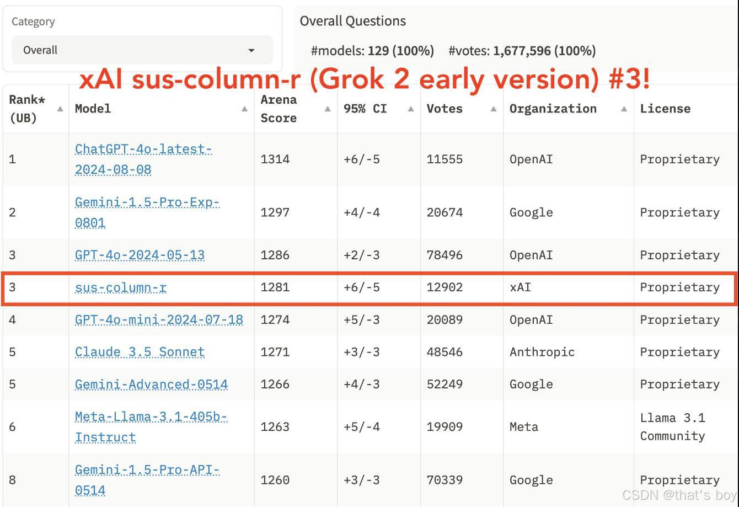Open the Meta-Llama-3.1-405b-Instruct model link
739x507 pixels.
151,427
